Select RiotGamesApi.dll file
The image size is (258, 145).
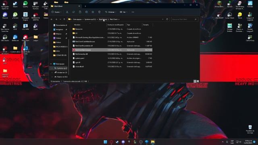[112, 54]
